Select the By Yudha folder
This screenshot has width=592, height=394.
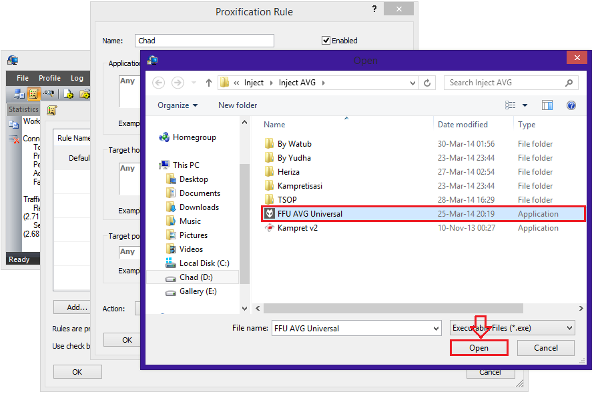coord(423,158)
